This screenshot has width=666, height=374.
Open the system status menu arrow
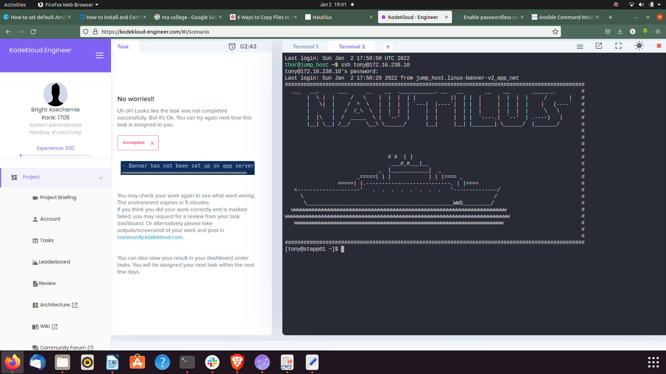click(659, 5)
